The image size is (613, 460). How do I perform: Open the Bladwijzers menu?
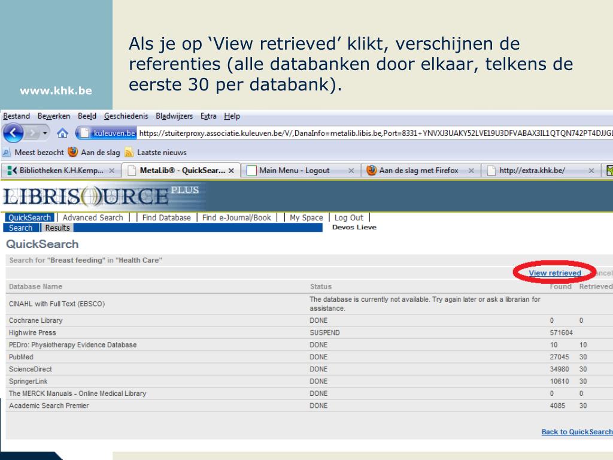click(x=175, y=116)
